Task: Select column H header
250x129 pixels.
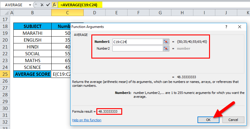Action: point(182,12)
